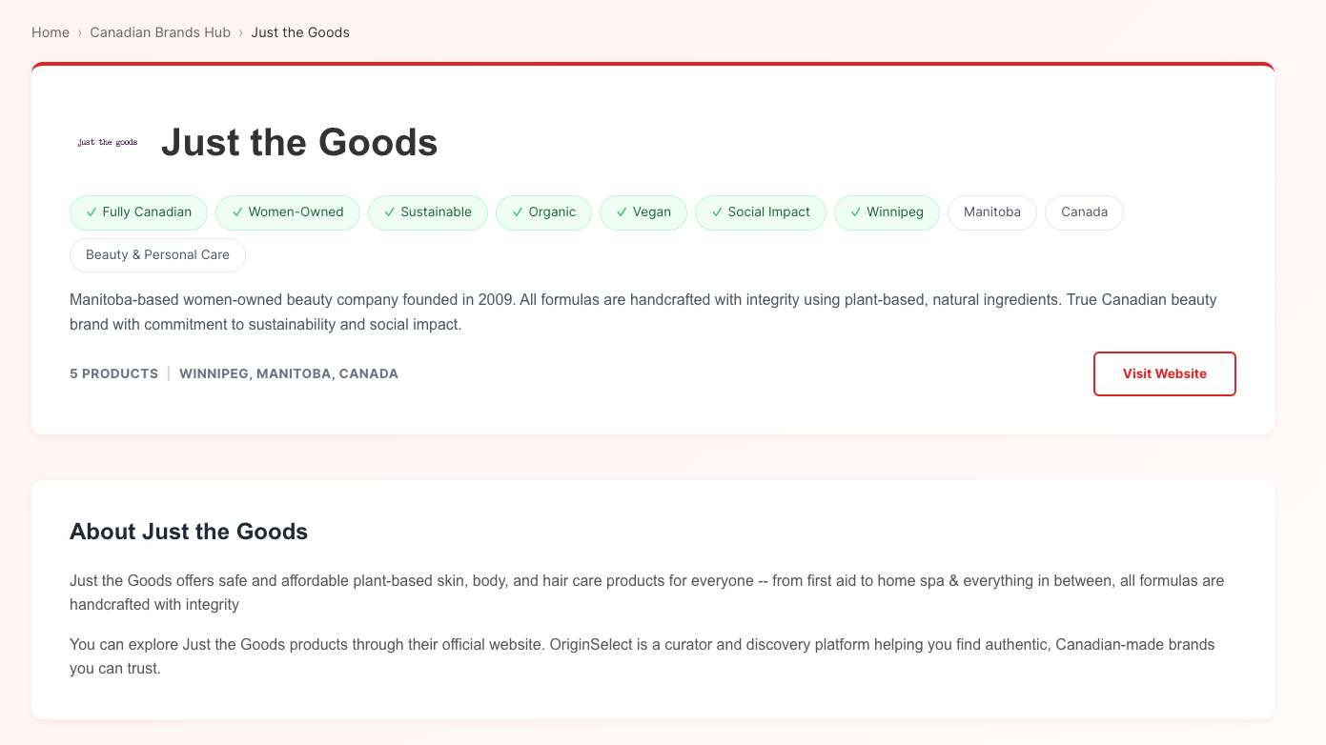The image size is (1326, 745).
Task: Click the Just the Goods brand logo
Action: (106, 141)
